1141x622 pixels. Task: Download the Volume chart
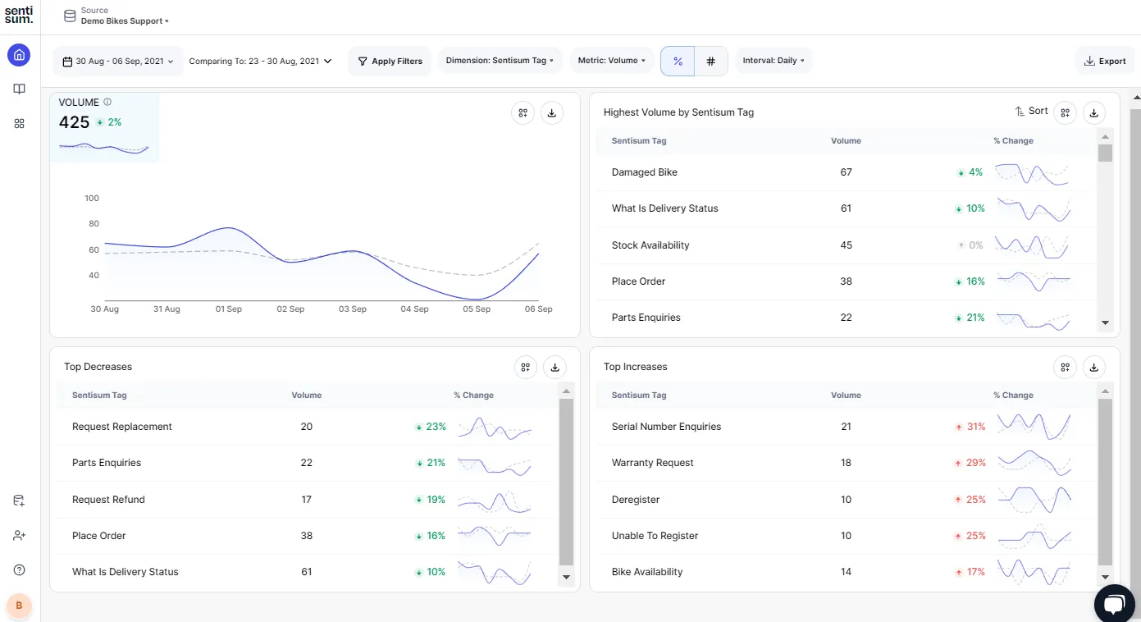[x=552, y=113]
